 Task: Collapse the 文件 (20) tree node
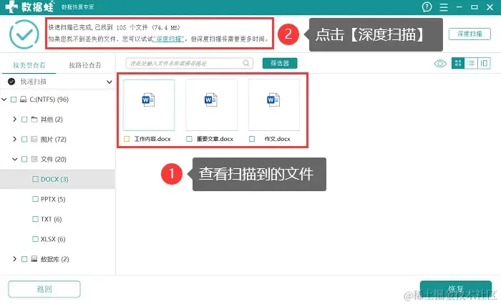click(x=15, y=159)
